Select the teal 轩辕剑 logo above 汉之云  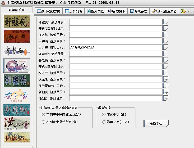pyautogui.click(x=17, y=110)
